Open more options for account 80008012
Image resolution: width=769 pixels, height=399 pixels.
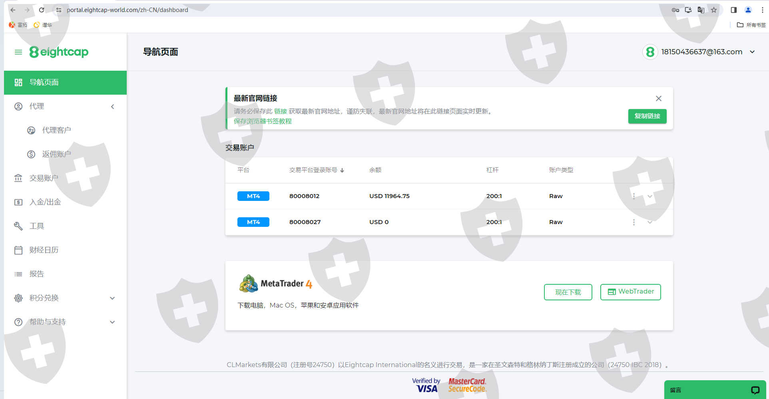[634, 196]
